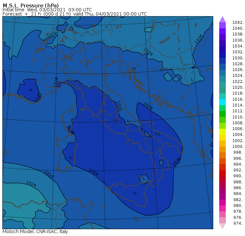The height and width of the screenshot is (236, 245).
Task: Click the "1028." legend value
Action: pyautogui.click(x=238, y=64)
